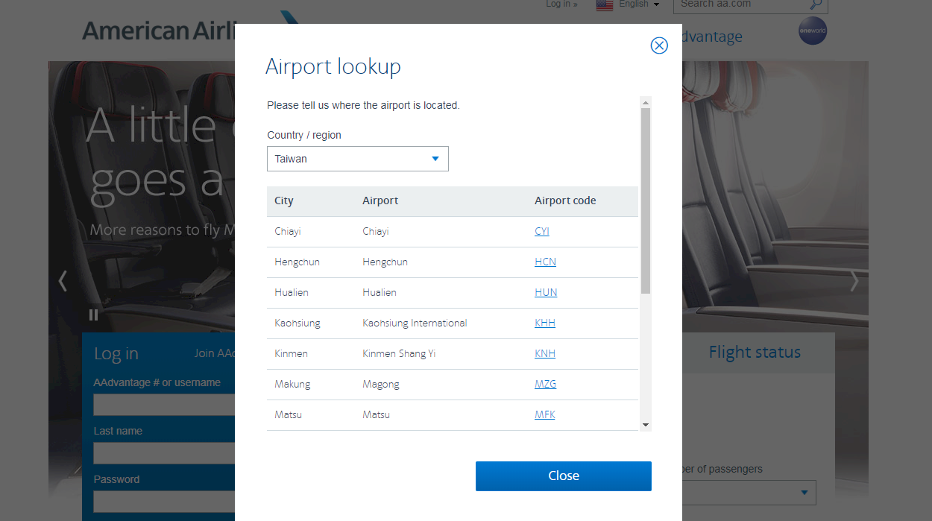Open the Country / region dropdown
Image resolution: width=932 pixels, height=521 pixels.
358,159
